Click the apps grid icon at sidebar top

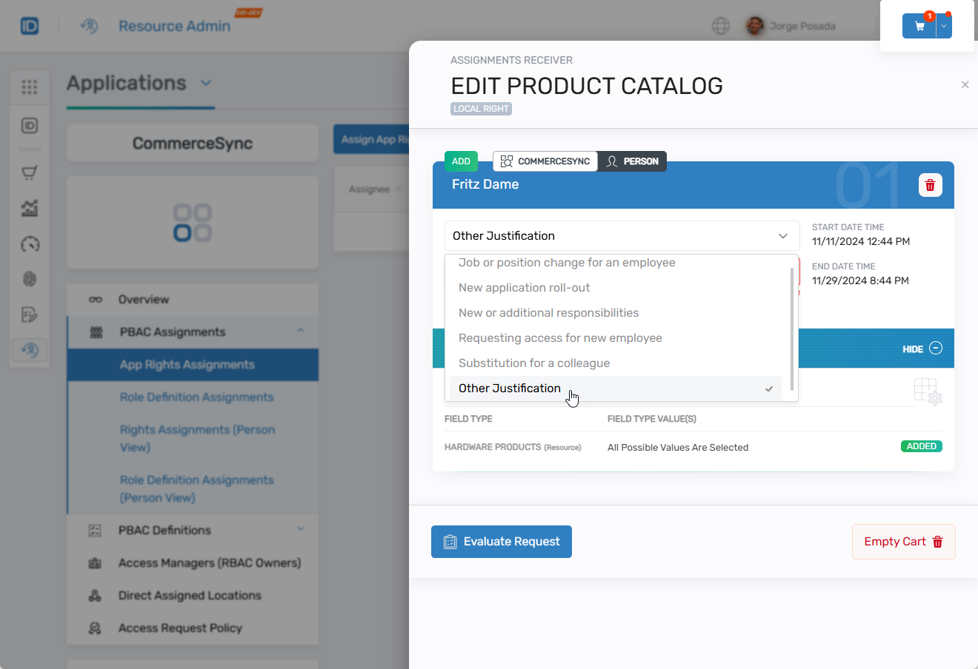(x=30, y=87)
